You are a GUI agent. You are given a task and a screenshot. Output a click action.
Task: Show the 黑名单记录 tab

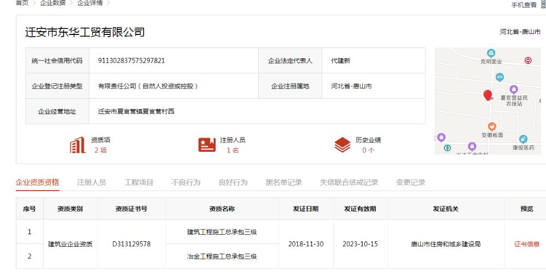pos(283,182)
